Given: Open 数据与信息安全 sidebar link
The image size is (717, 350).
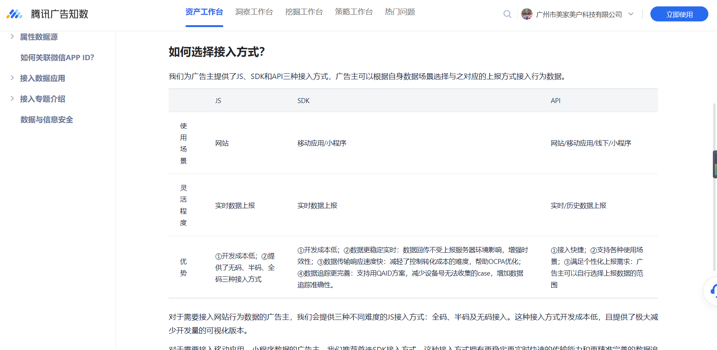Looking at the screenshot, I should pos(47,120).
